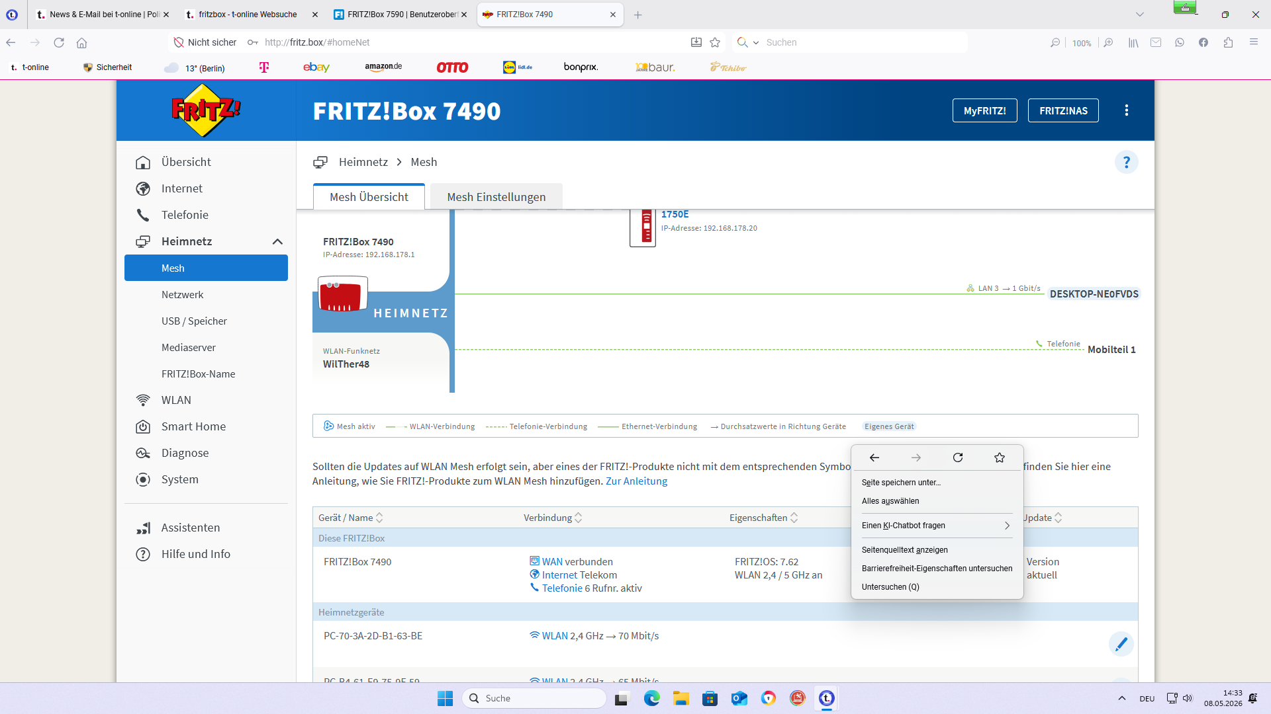The image size is (1271, 714).
Task: Open the Tchibo bookmark
Action: coord(728,67)
